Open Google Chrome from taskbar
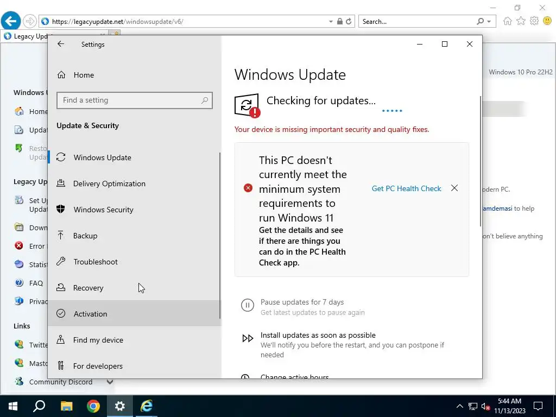 [x=93, y=406]
